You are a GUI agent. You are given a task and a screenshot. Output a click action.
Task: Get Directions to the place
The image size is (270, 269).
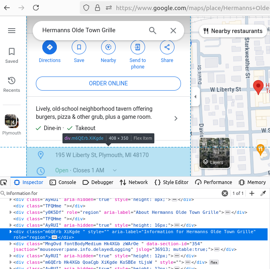50,52
